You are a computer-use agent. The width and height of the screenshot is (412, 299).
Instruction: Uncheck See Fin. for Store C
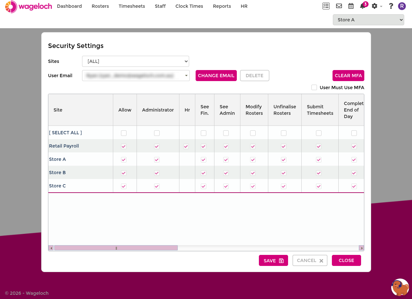(x=203, y=186)
